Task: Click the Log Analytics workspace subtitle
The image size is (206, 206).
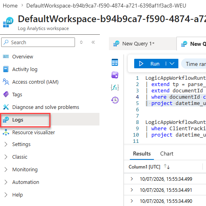Action: (x=43, y=28)
